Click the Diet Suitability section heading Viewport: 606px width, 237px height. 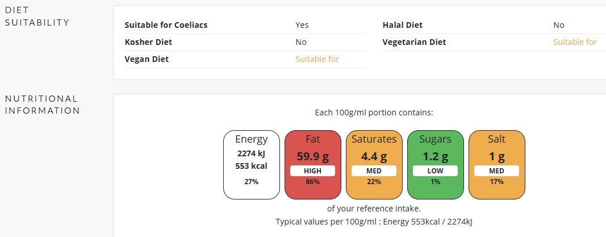pos(37,16)
